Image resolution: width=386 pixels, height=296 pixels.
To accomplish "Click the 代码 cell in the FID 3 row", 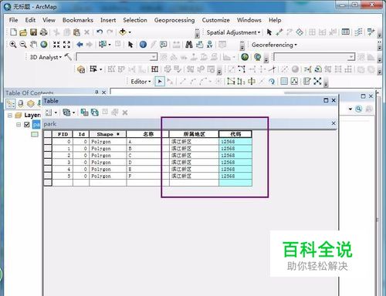I will [x=235, y=163].
